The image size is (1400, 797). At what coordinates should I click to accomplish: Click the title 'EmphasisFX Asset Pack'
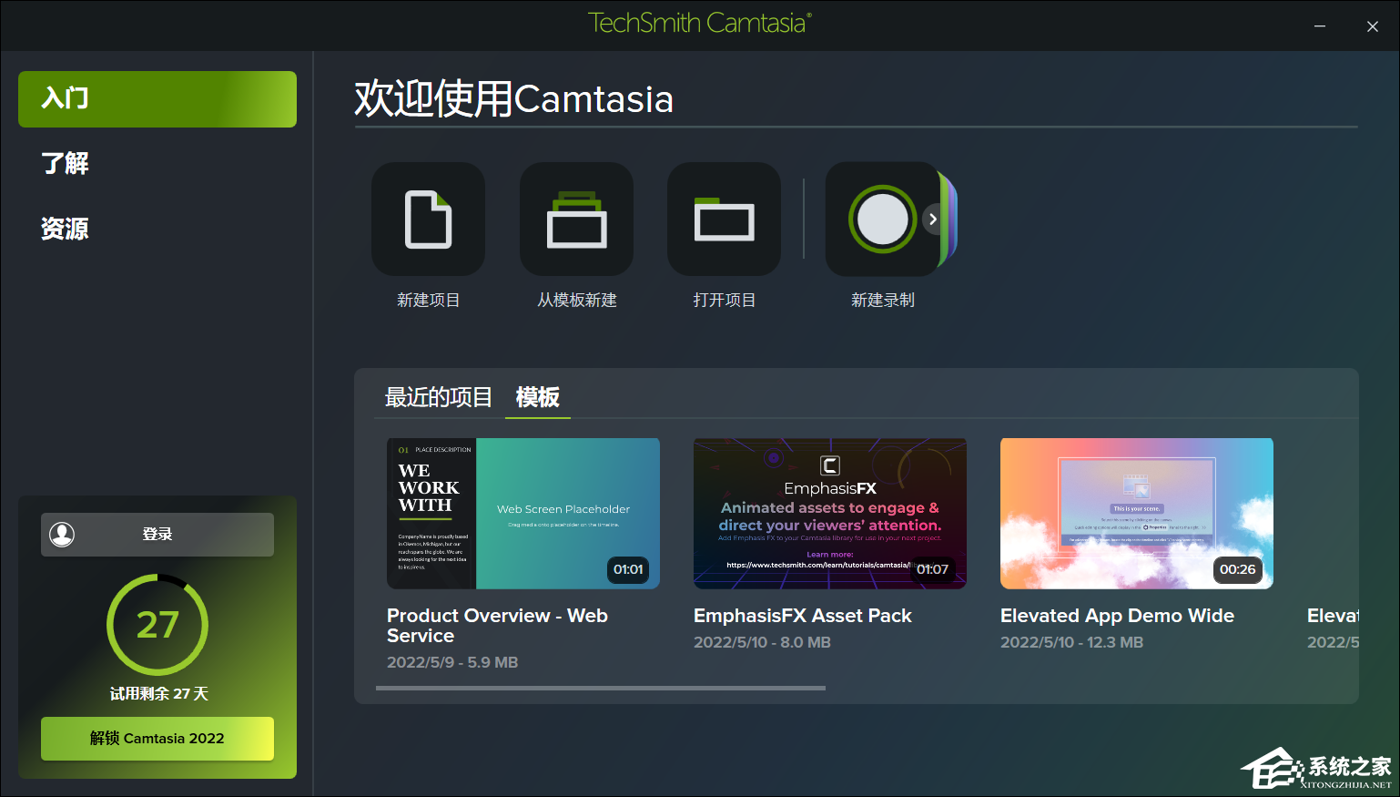coord(803,616)
